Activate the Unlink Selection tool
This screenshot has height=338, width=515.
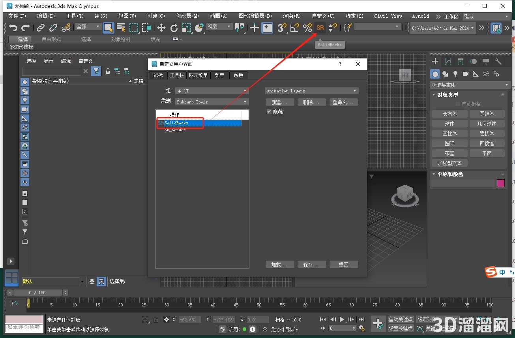click(x=53, y=28)
